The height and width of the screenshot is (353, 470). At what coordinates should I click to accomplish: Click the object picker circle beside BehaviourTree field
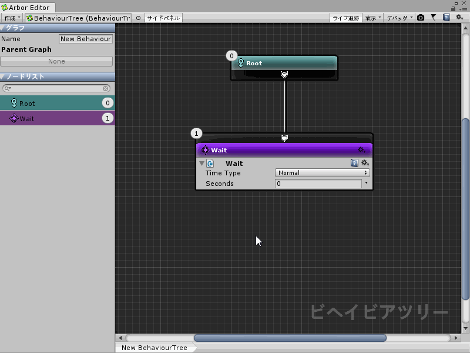click(138, 18)
